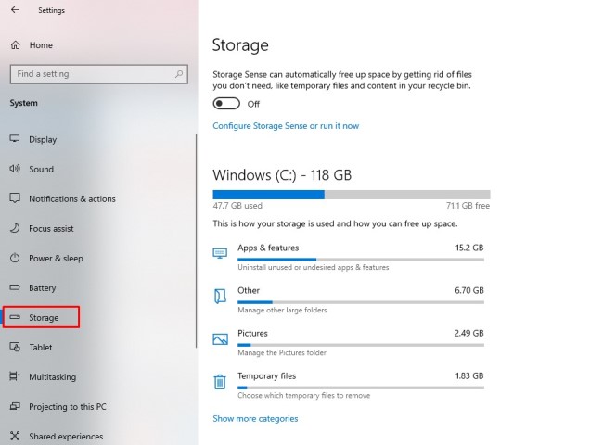Click the search magnifier icon
The width and height of the screenshot is (590, 445).
click(x=179, y=74)
